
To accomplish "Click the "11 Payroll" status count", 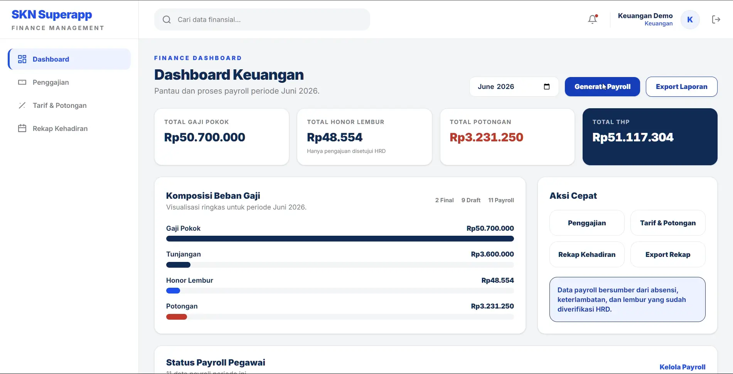I will click(x=501, y=200).
